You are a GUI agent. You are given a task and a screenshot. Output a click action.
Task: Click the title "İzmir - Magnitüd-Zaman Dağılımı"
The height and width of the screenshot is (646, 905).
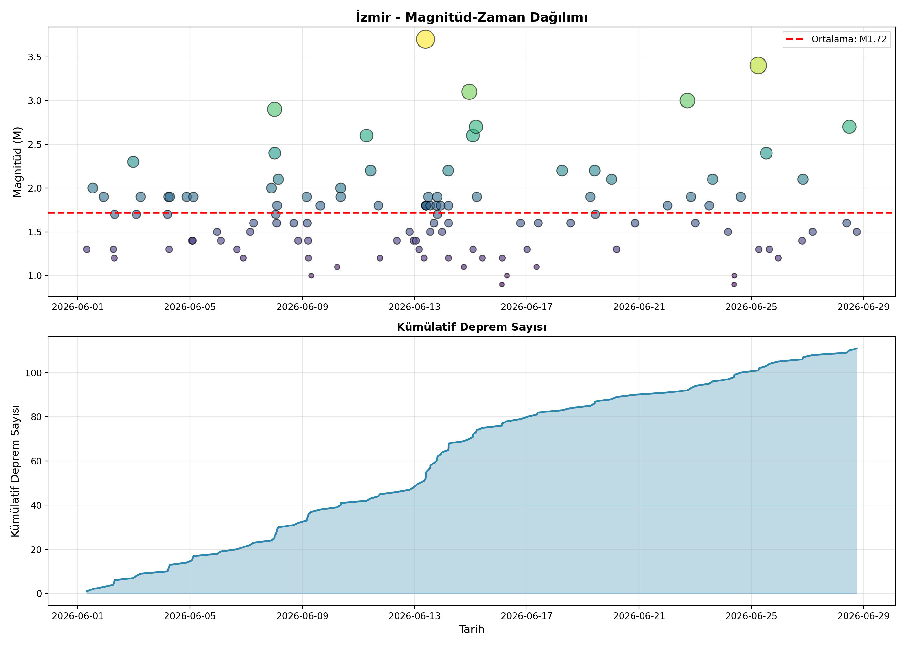tap(472, 17)
